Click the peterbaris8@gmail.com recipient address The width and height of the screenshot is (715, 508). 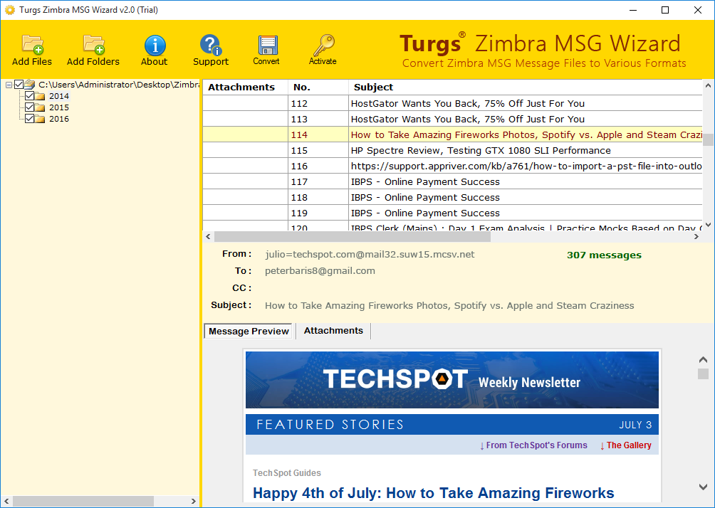320,270
